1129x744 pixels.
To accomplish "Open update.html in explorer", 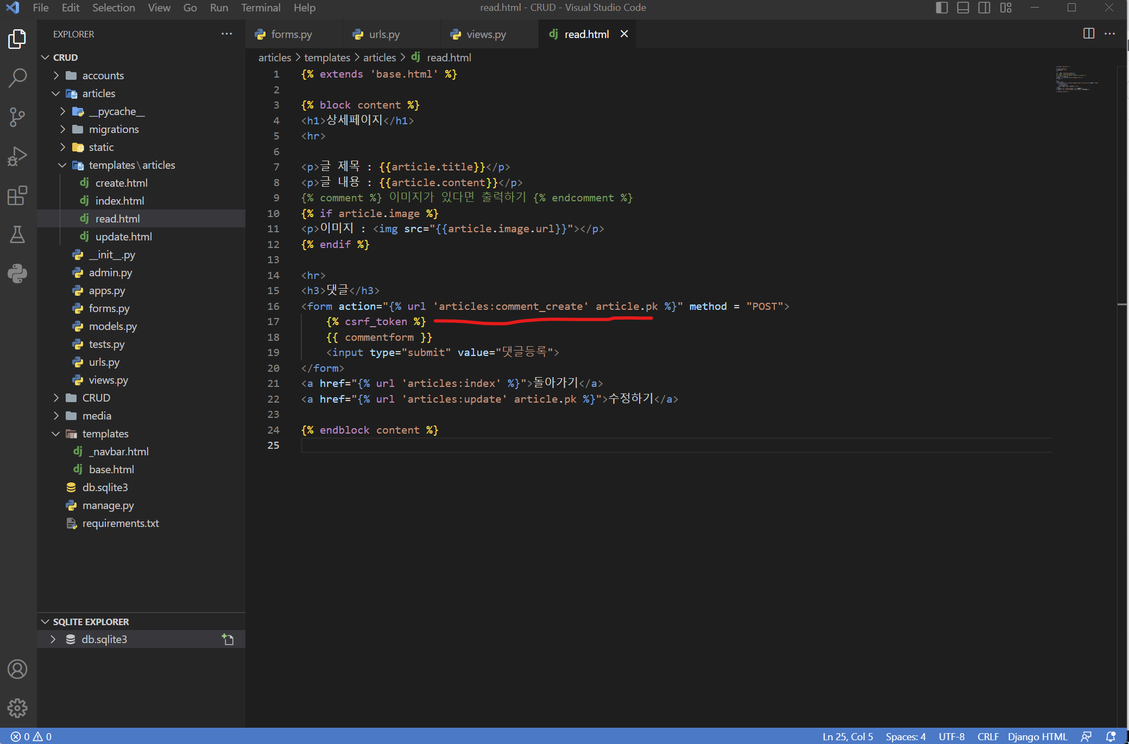I will (x=123, y=237).
